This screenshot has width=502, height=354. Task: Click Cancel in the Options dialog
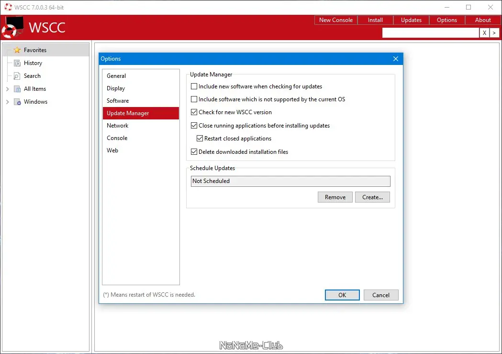pyautogui.click(x=381, y=295)
